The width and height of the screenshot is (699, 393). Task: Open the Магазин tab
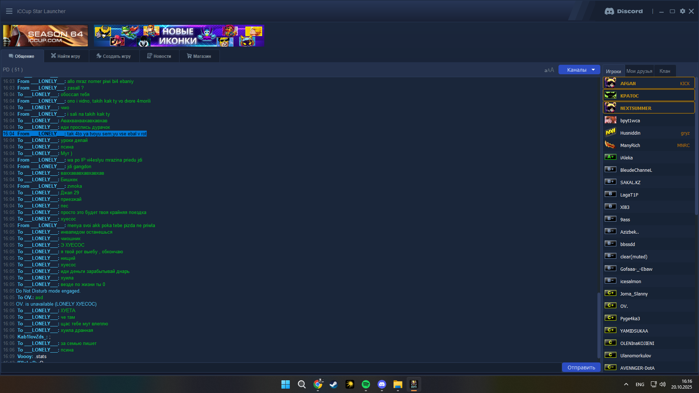199,56
